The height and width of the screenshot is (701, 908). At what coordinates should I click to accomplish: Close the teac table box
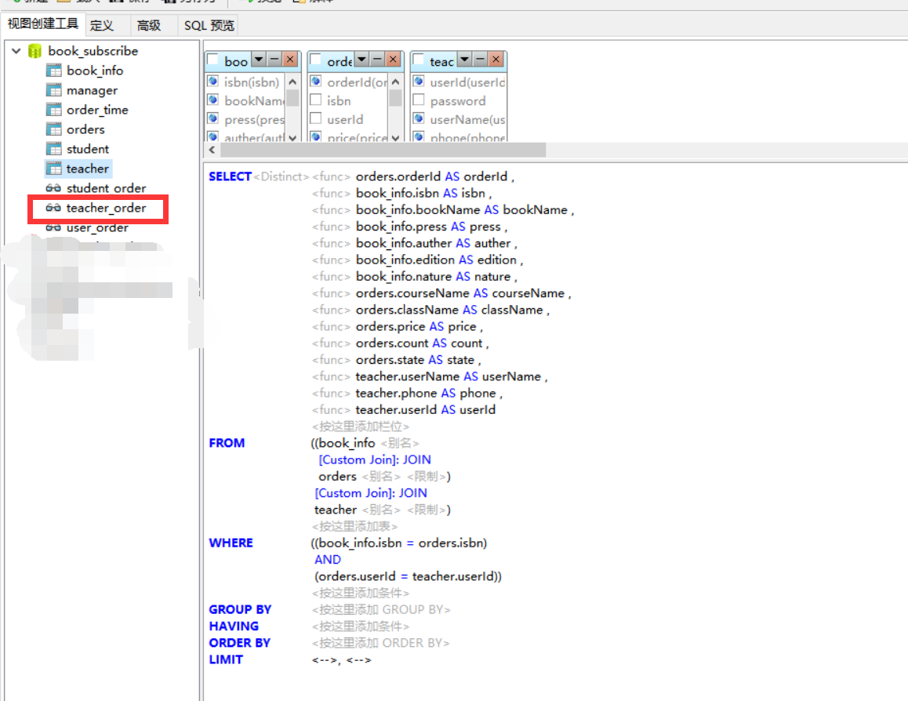tap(496, 59)
